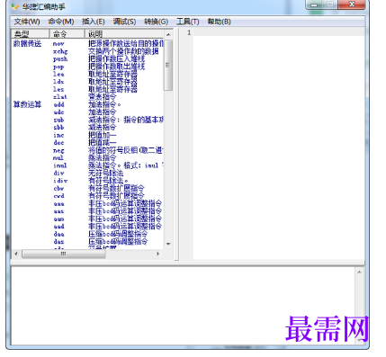Click the 华捷汇编助手 title bar app icon
The width and height of the screenshot is (386, 357).
[x=14, y=6]
